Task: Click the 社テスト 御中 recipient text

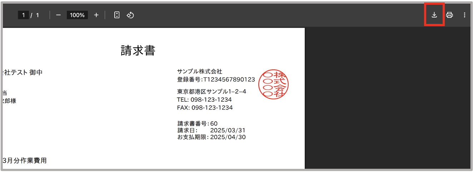Action: pos(23,72)
